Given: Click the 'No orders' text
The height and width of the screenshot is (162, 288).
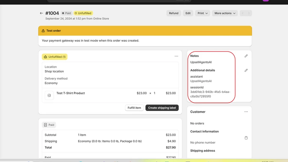Looking at the screenshot, I should coord(197,123).
